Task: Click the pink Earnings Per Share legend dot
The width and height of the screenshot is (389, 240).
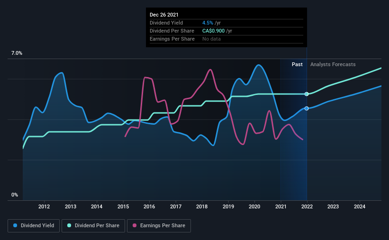Action: tap(135, 225)
